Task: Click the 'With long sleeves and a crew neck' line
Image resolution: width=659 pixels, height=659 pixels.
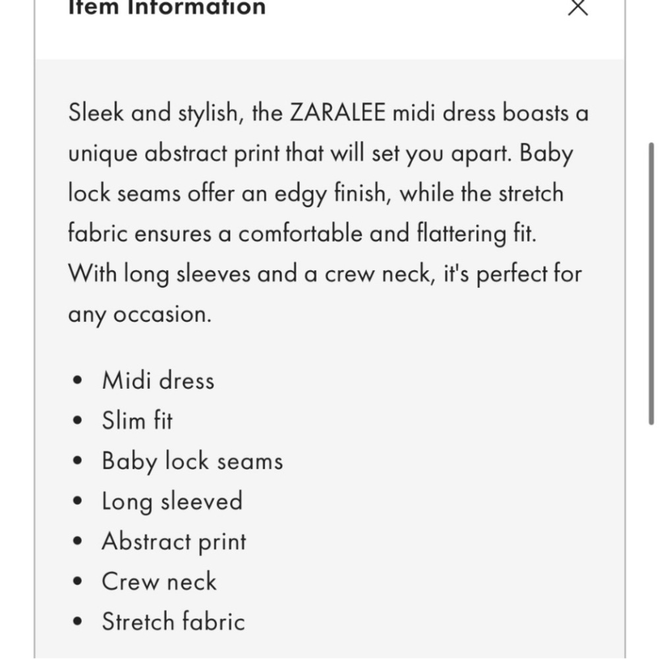Action: click(325, 273)
